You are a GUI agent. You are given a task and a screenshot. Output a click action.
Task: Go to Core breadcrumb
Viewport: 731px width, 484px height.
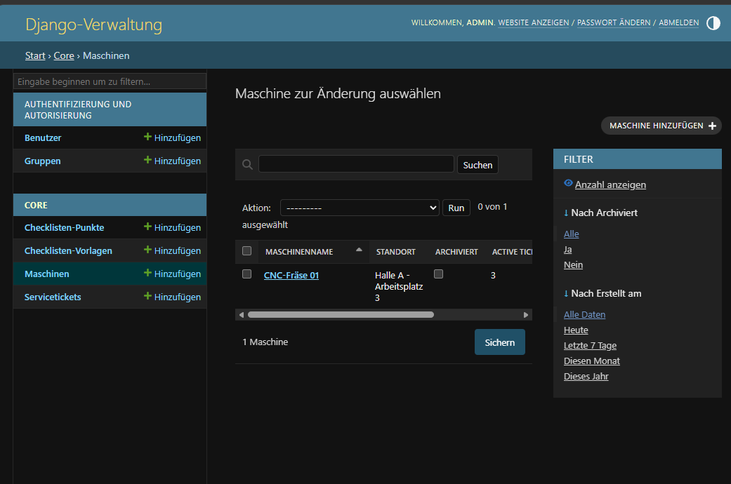64,55
